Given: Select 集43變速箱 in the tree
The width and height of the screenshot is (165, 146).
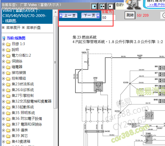Looking at the screenshot, I should pos(21,142).
